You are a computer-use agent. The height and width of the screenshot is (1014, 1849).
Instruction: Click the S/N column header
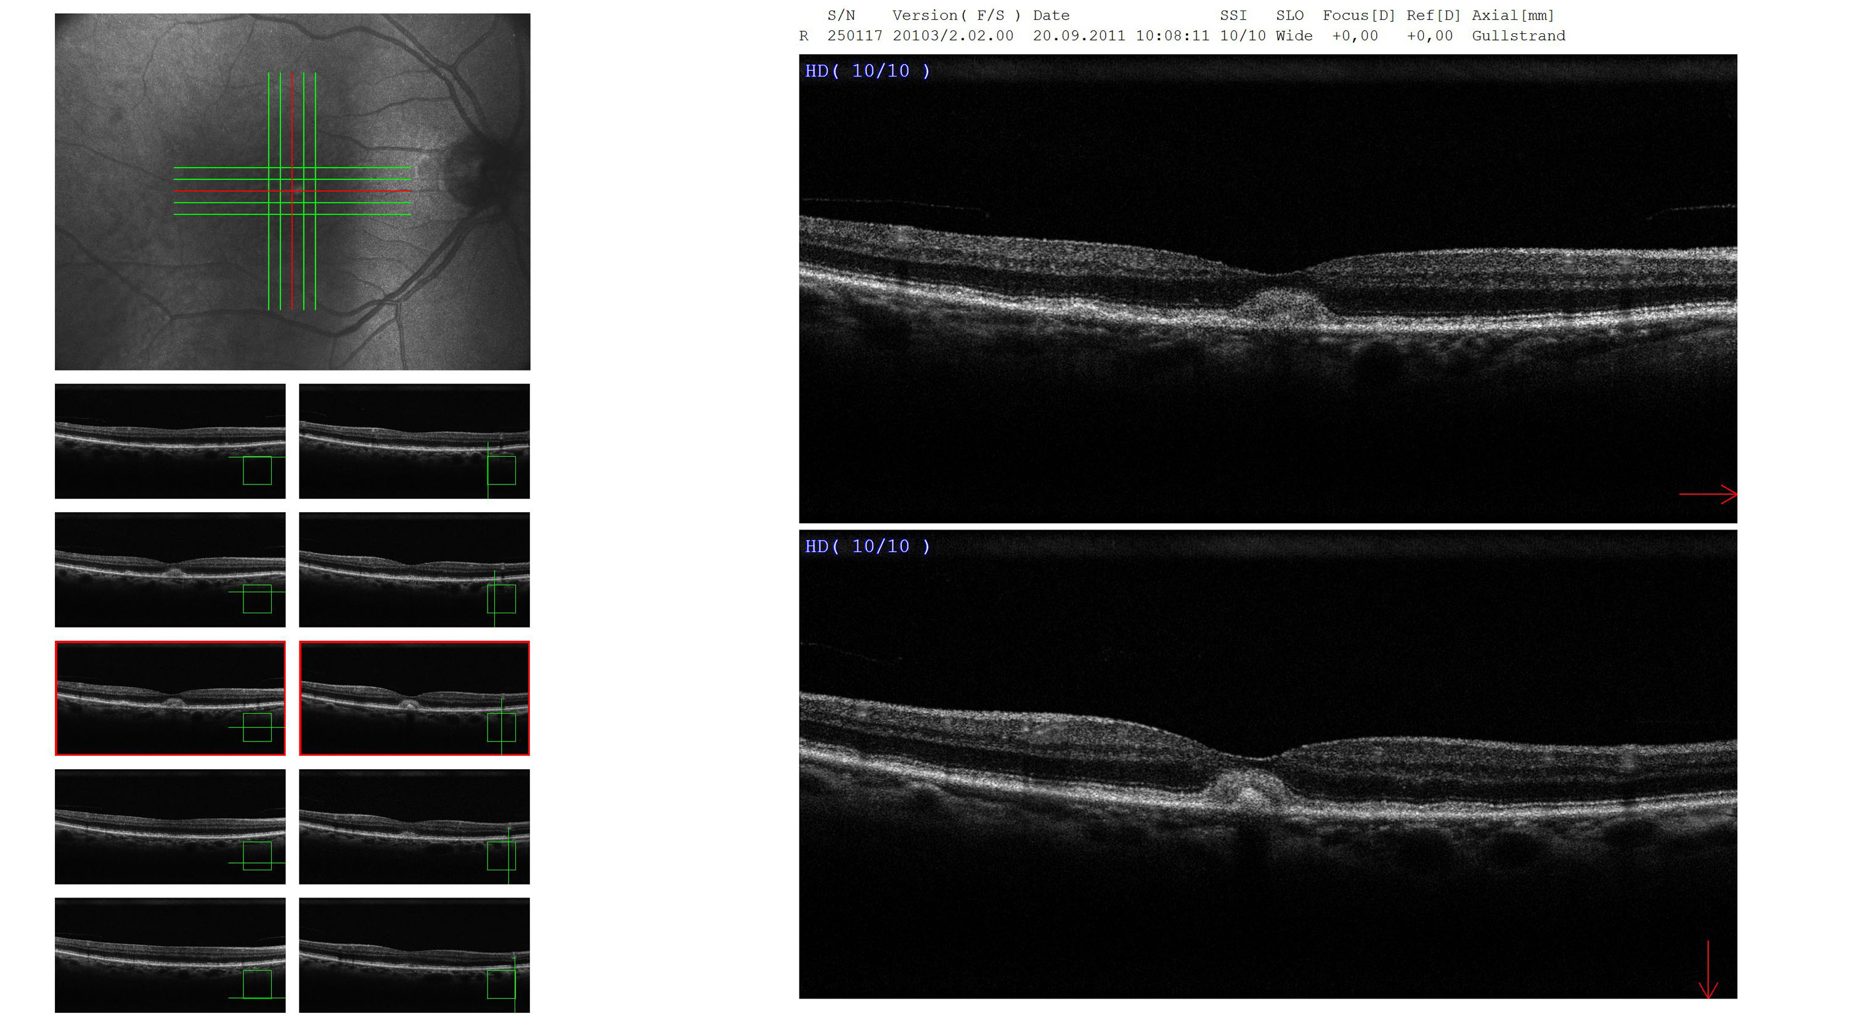pos(841,15)
